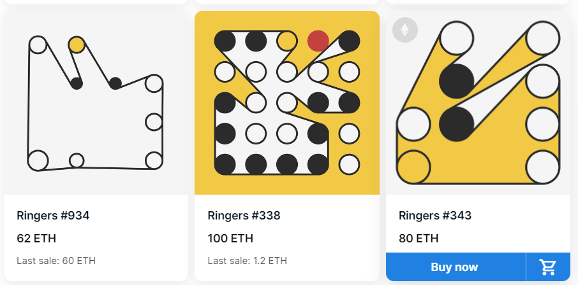578x285 pixels.
Task: Add Ringers #343 to cart via cart icon
Action: pyautogui.click(x=548, y=267)
